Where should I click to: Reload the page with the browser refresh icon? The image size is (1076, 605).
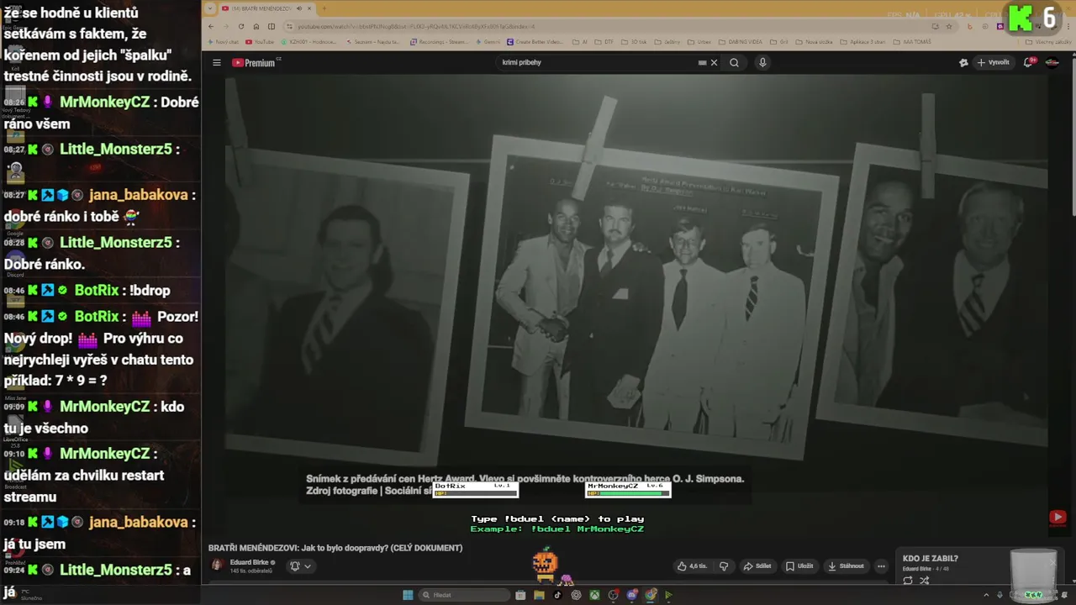[243, 26]
